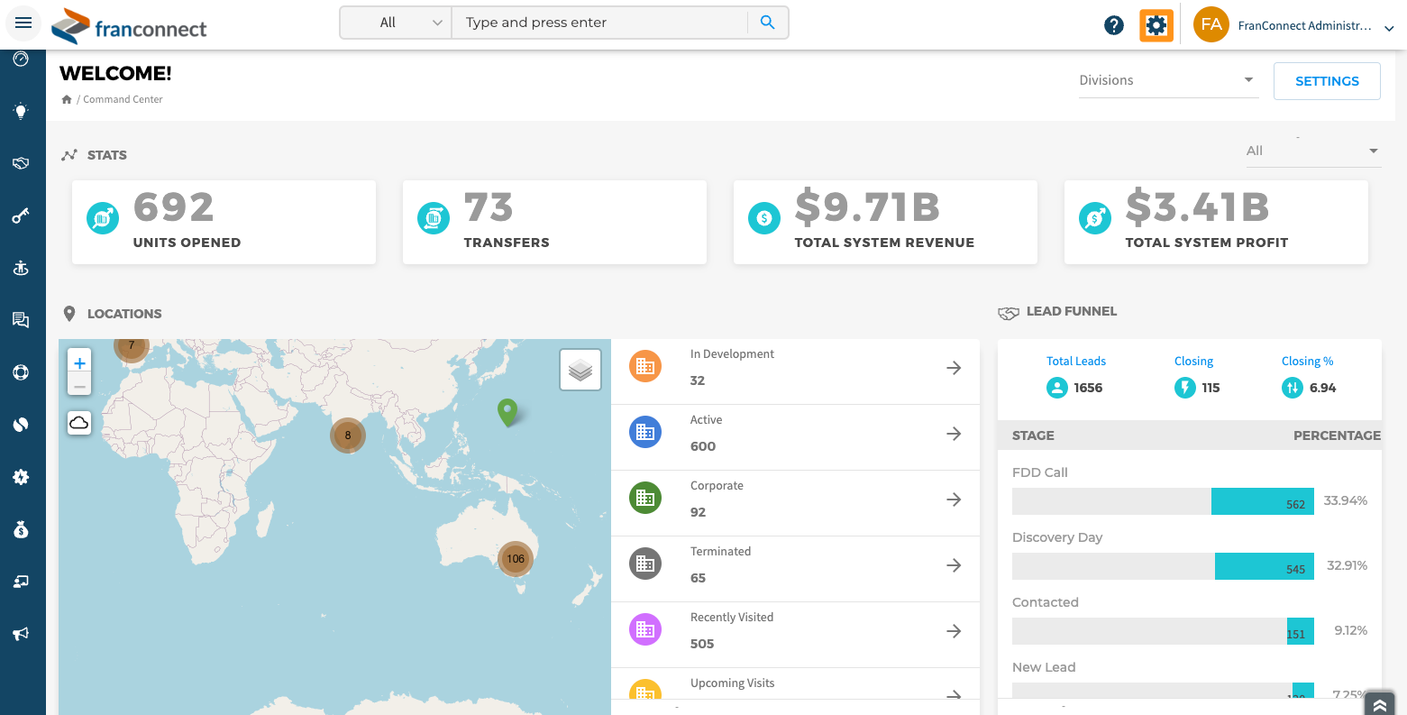The image size is (1407, 715).
Task: Click the Total System Revenue dollar icon
Action: pos(764,218)
